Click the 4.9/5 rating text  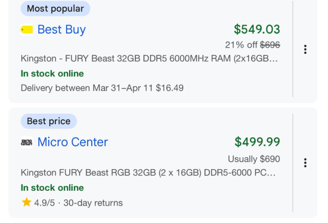[x=45, y=203]
